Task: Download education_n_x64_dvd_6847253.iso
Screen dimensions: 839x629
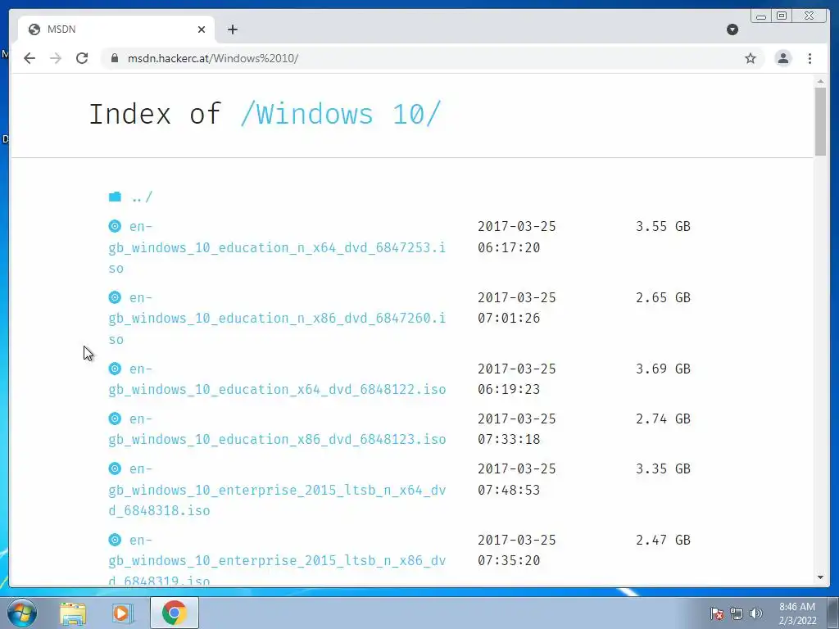Action: [x=277, y=247]
